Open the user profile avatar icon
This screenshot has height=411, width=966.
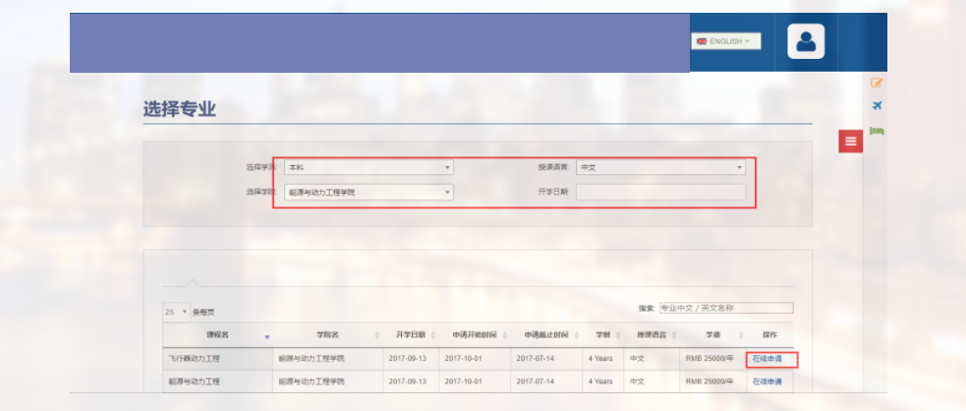[x=806, y=41]
